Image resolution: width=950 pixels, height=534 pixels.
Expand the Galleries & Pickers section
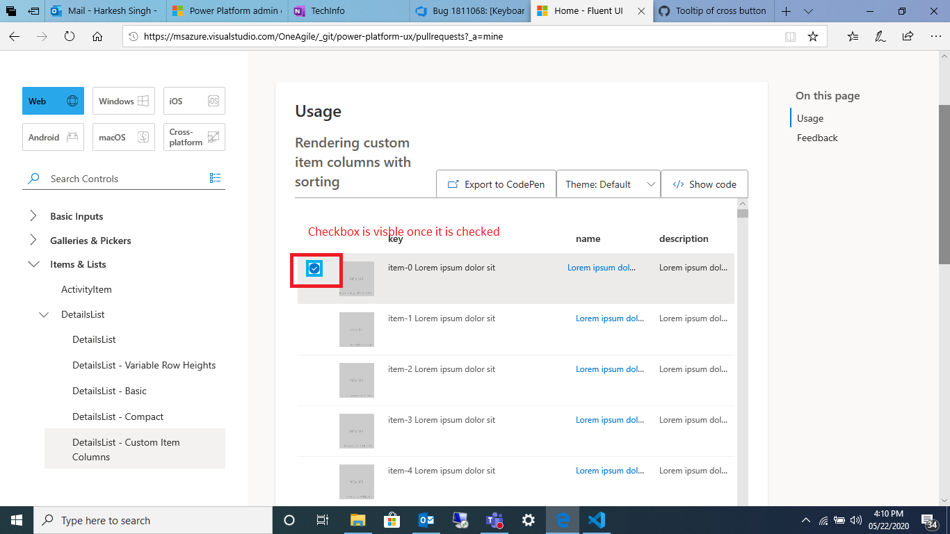[x=33, y=240]
